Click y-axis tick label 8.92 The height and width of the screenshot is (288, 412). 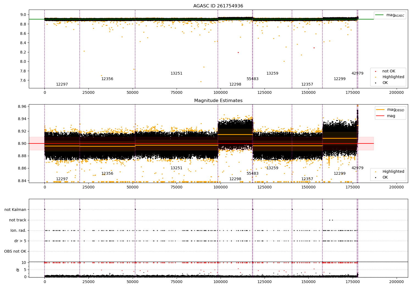click(x=22, y=131)
